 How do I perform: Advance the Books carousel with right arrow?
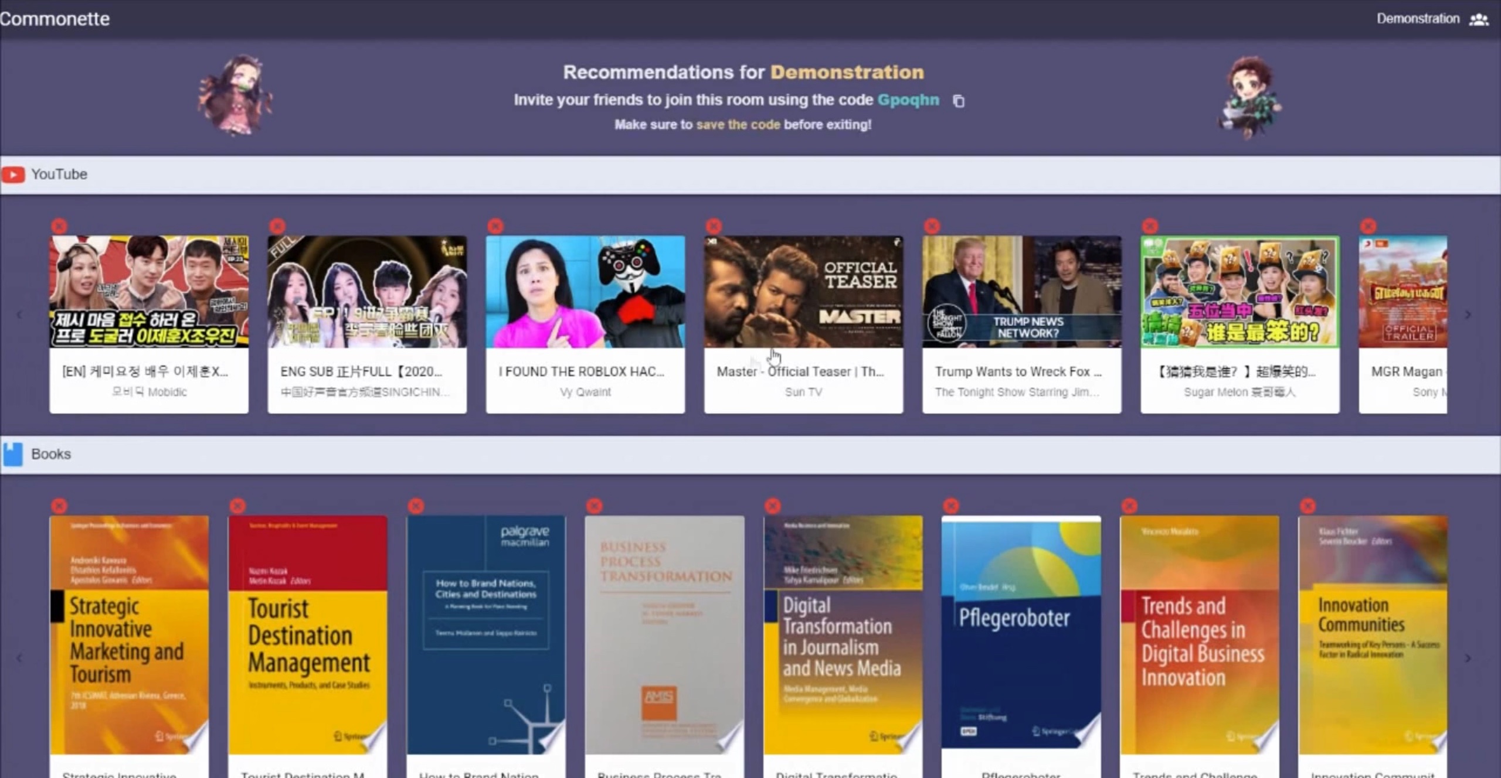1468,658
